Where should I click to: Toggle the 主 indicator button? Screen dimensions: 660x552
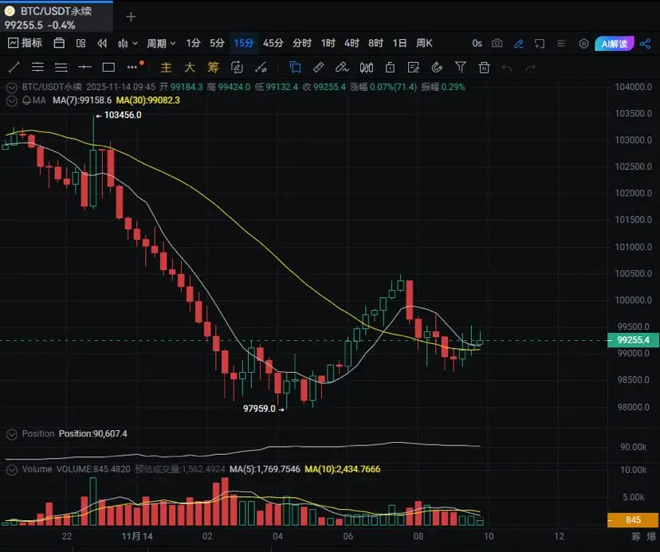click(x=167, y=68)
